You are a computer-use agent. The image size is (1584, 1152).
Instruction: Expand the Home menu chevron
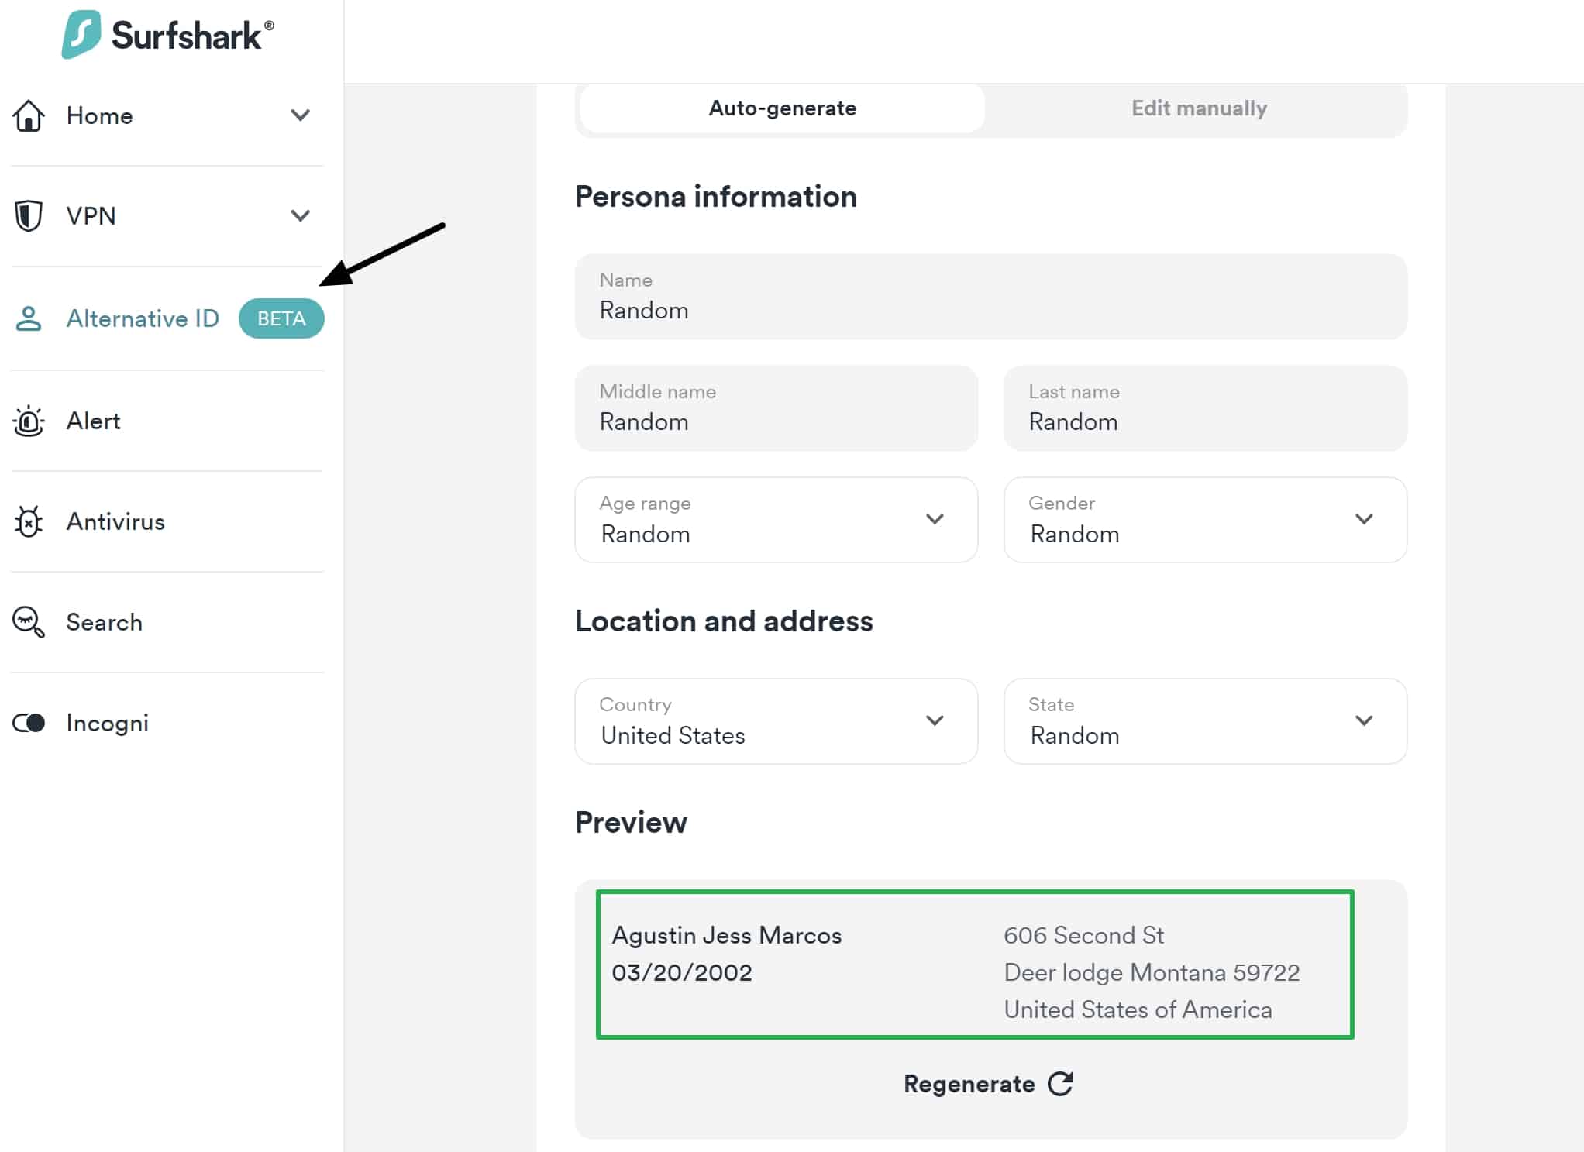tap(301, 115)
